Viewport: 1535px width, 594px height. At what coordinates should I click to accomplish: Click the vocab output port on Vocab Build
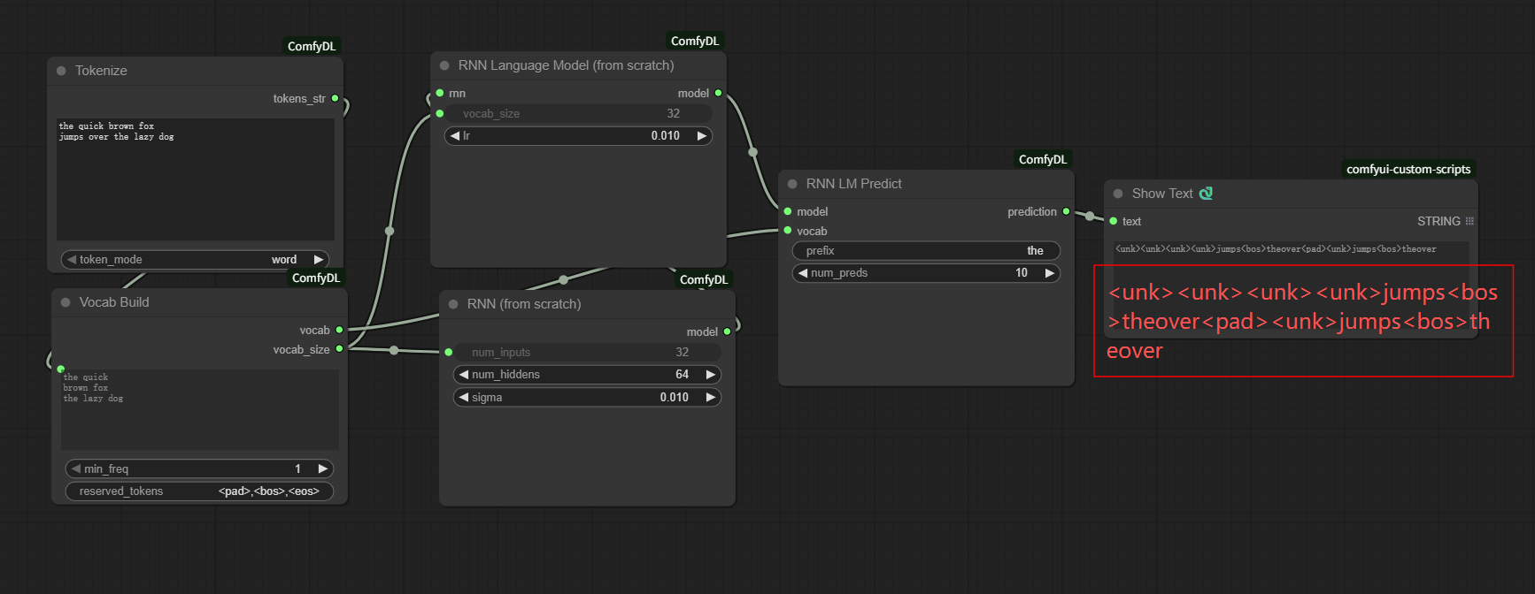click(x=339, y=330)
